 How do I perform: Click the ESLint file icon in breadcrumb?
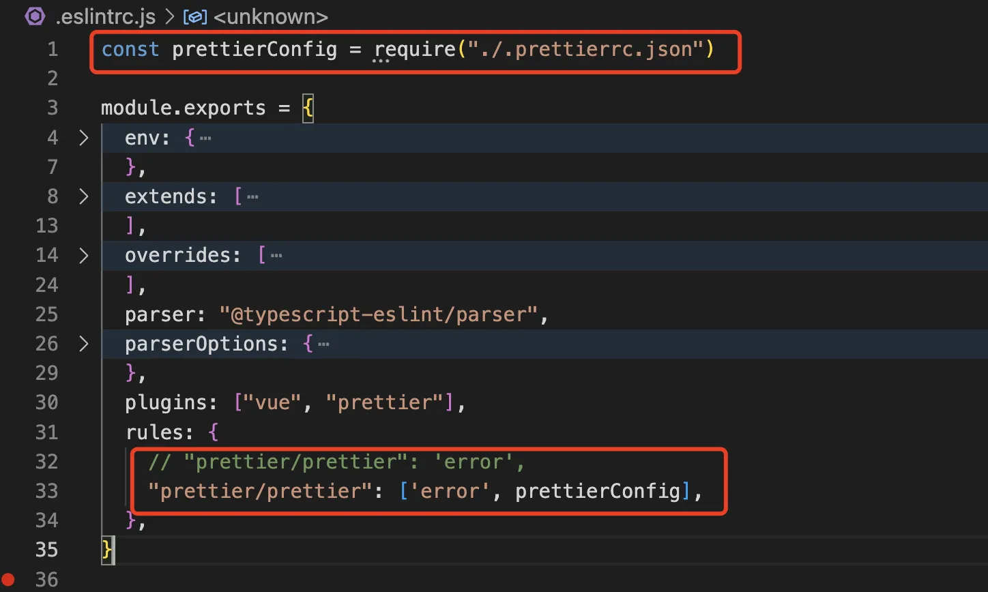pos(34,16)
